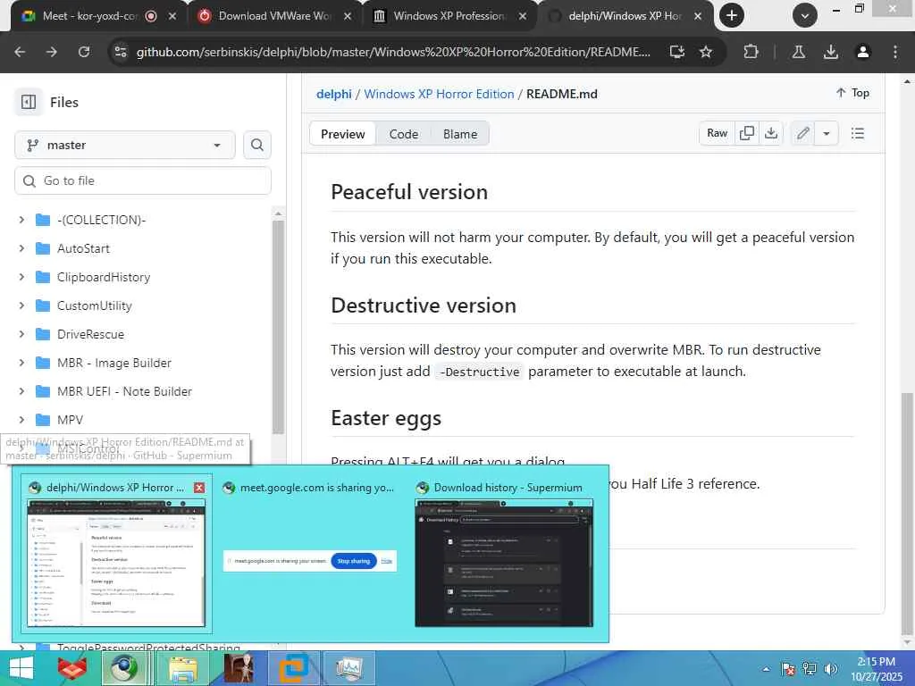The height and width of the screenshot is (686, 915).
Task: Bookmark this page with the star icon
Action: click(x=706, y=52)
